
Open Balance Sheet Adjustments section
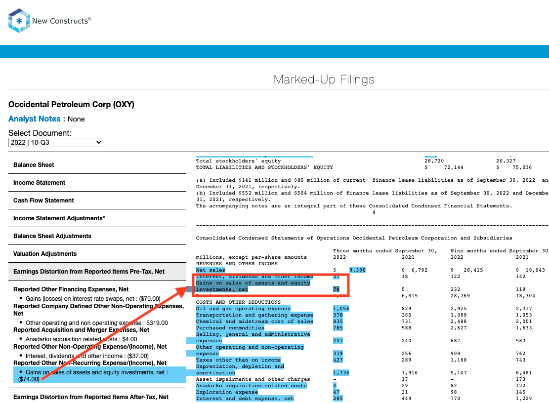click(97, 236)
